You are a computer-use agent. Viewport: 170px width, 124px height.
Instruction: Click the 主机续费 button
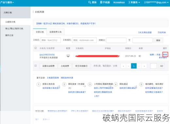coord(65,66)
